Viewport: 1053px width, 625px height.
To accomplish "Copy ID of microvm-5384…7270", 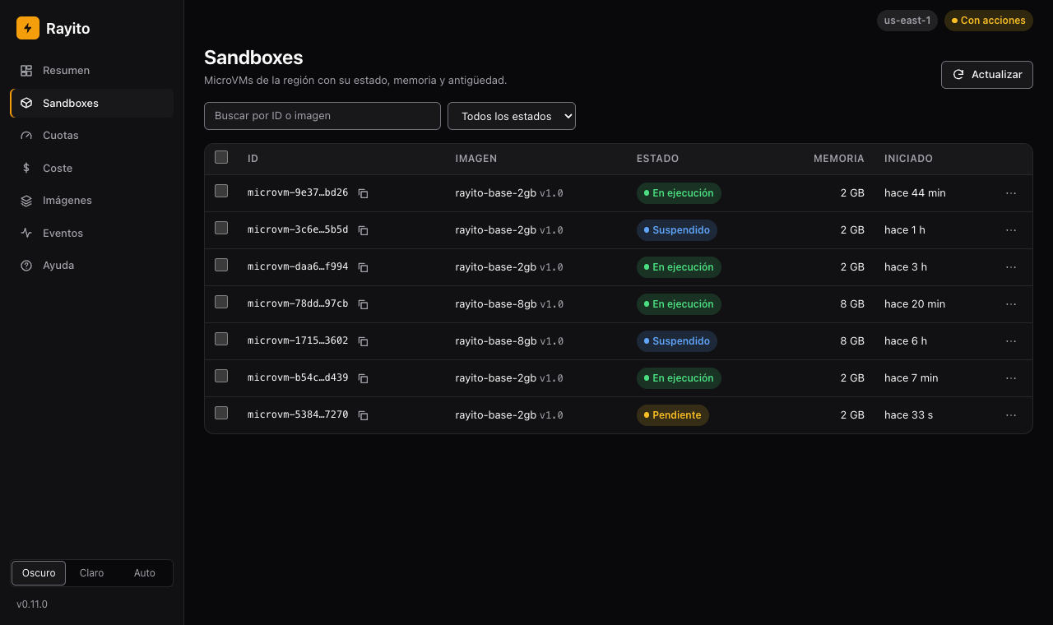I will [363, 415].
